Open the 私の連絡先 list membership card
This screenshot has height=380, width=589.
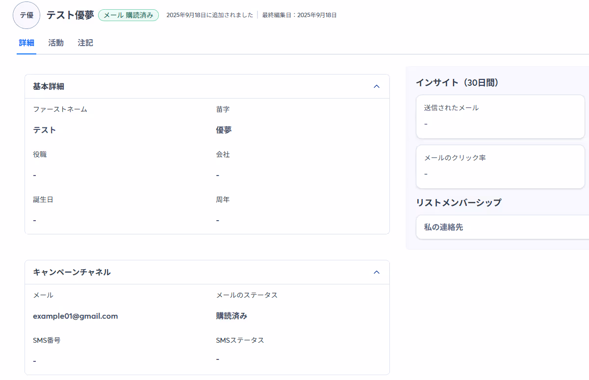502,227
